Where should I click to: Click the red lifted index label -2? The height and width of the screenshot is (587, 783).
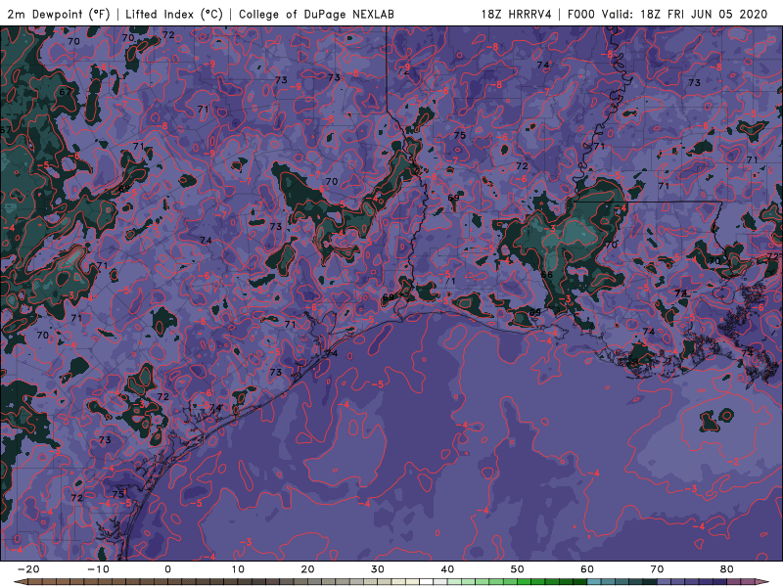click(733, 462)
